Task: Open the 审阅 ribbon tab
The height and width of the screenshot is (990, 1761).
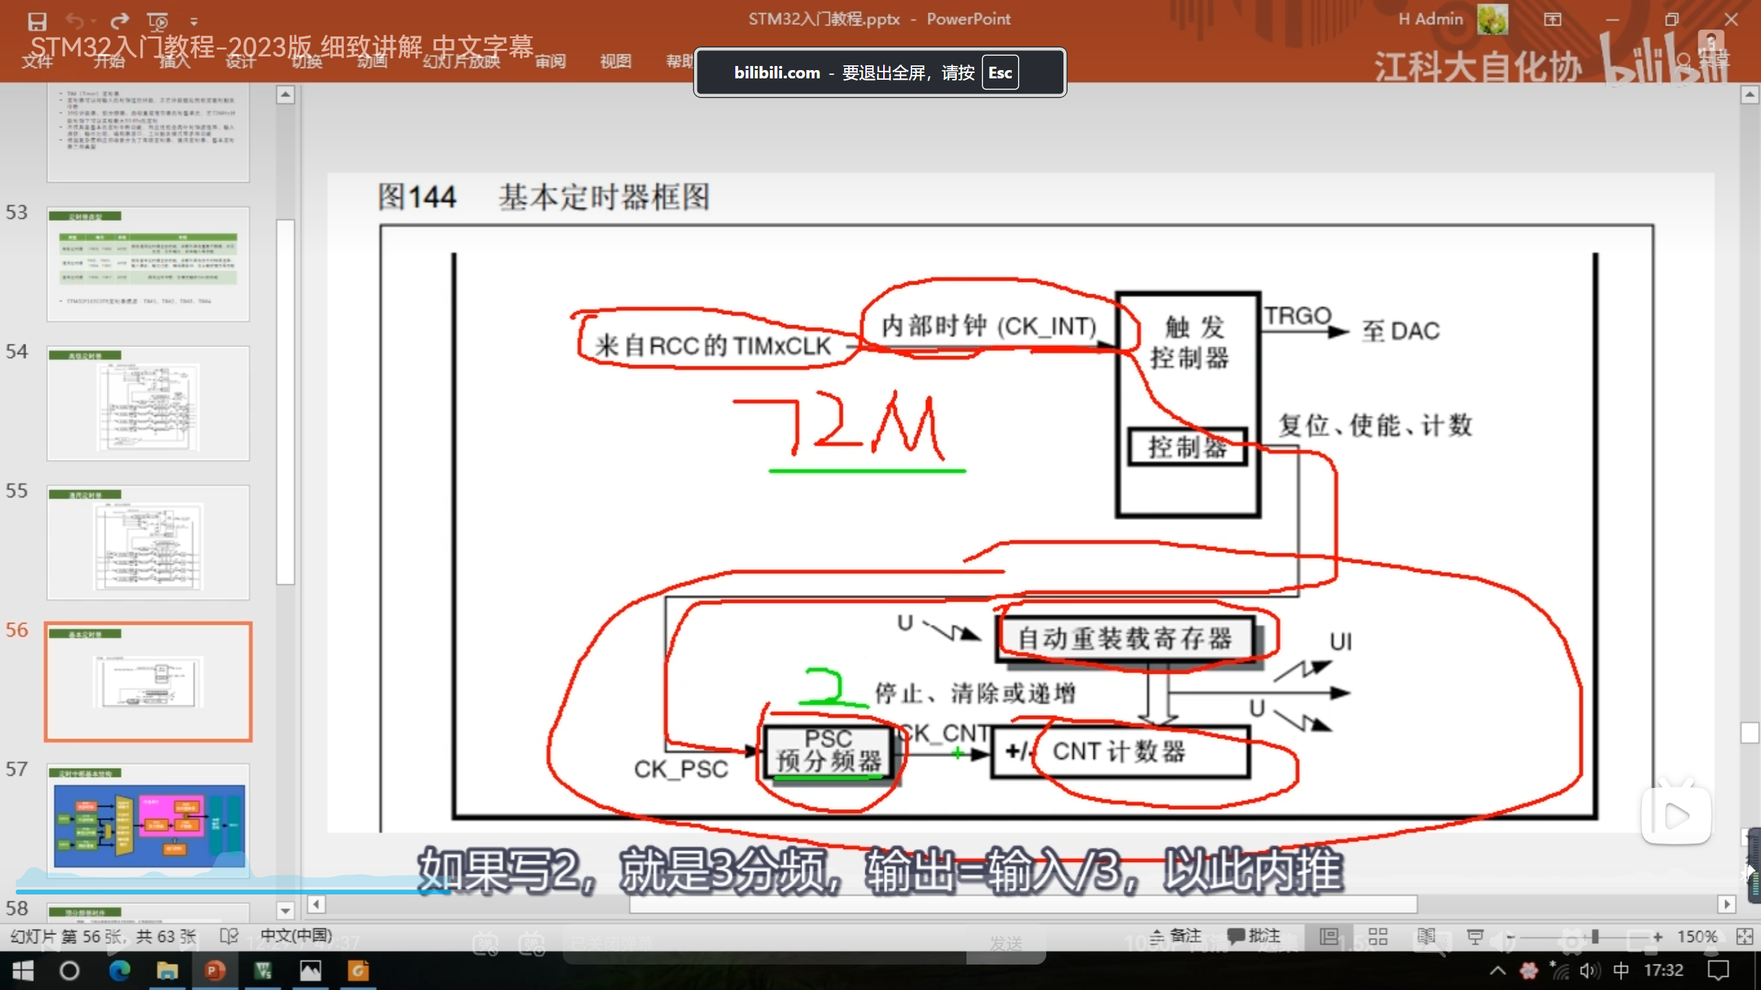Action: [x=550, y=61]
